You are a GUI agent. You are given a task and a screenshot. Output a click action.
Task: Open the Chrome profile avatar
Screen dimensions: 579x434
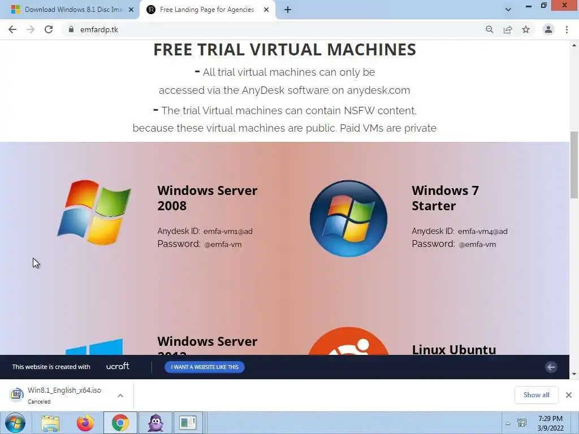548,29
